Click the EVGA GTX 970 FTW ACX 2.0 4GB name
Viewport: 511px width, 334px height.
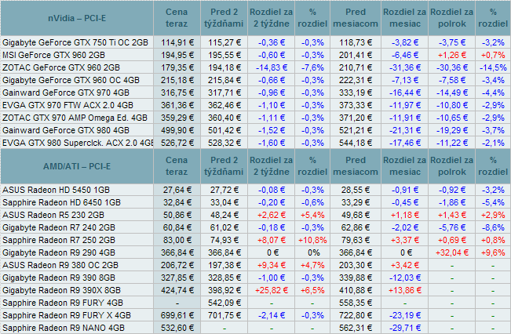coord(68,106)
